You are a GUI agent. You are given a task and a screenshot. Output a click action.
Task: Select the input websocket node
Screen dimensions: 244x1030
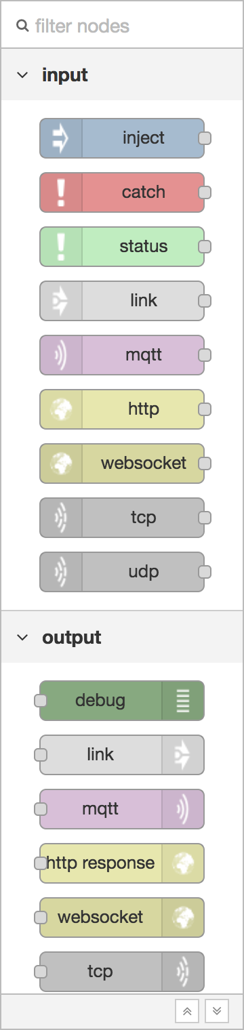point(122,464)
